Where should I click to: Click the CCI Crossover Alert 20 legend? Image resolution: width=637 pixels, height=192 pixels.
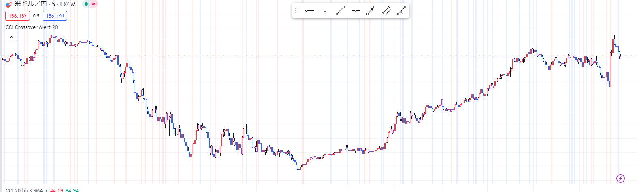click(32, 27)
